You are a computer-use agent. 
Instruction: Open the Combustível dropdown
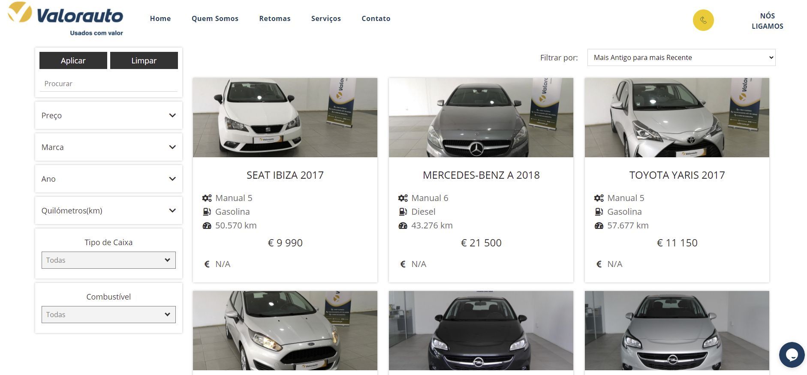(x=108, y=314)
